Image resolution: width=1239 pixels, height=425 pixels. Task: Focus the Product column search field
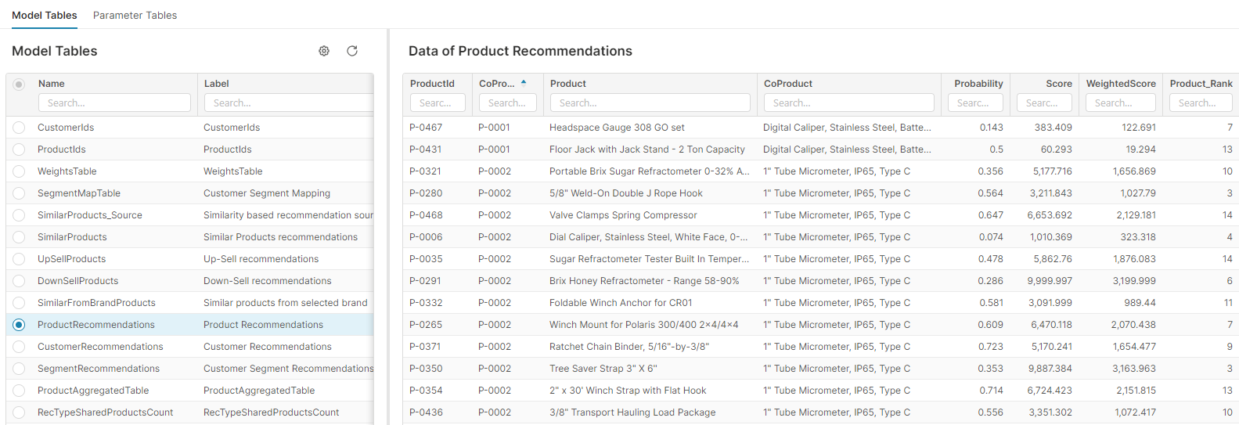pyautogui.click(x=650, y=103)
